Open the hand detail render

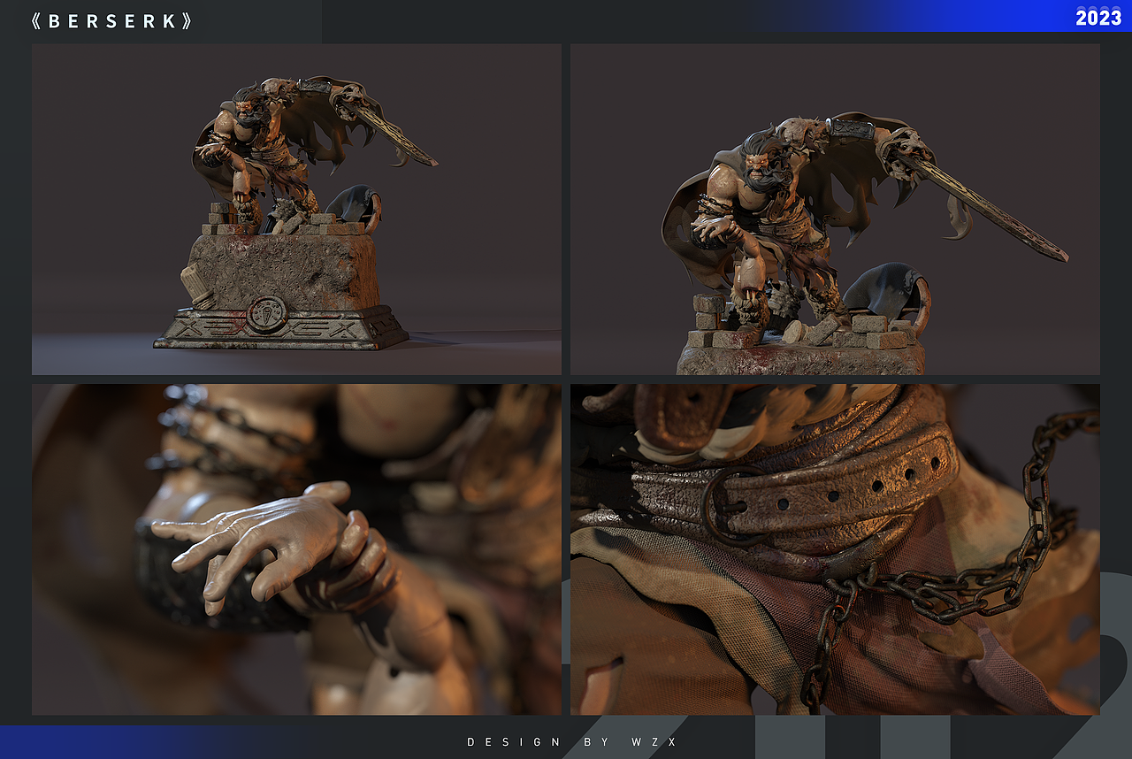296,549
